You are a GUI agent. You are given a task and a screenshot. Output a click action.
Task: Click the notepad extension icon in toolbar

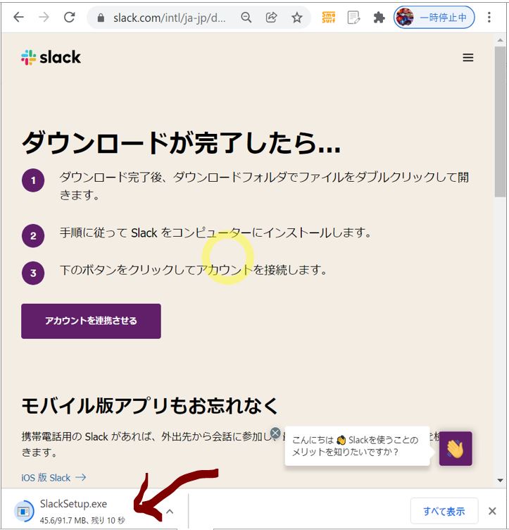pyautogui.click(x=354, y=18)
